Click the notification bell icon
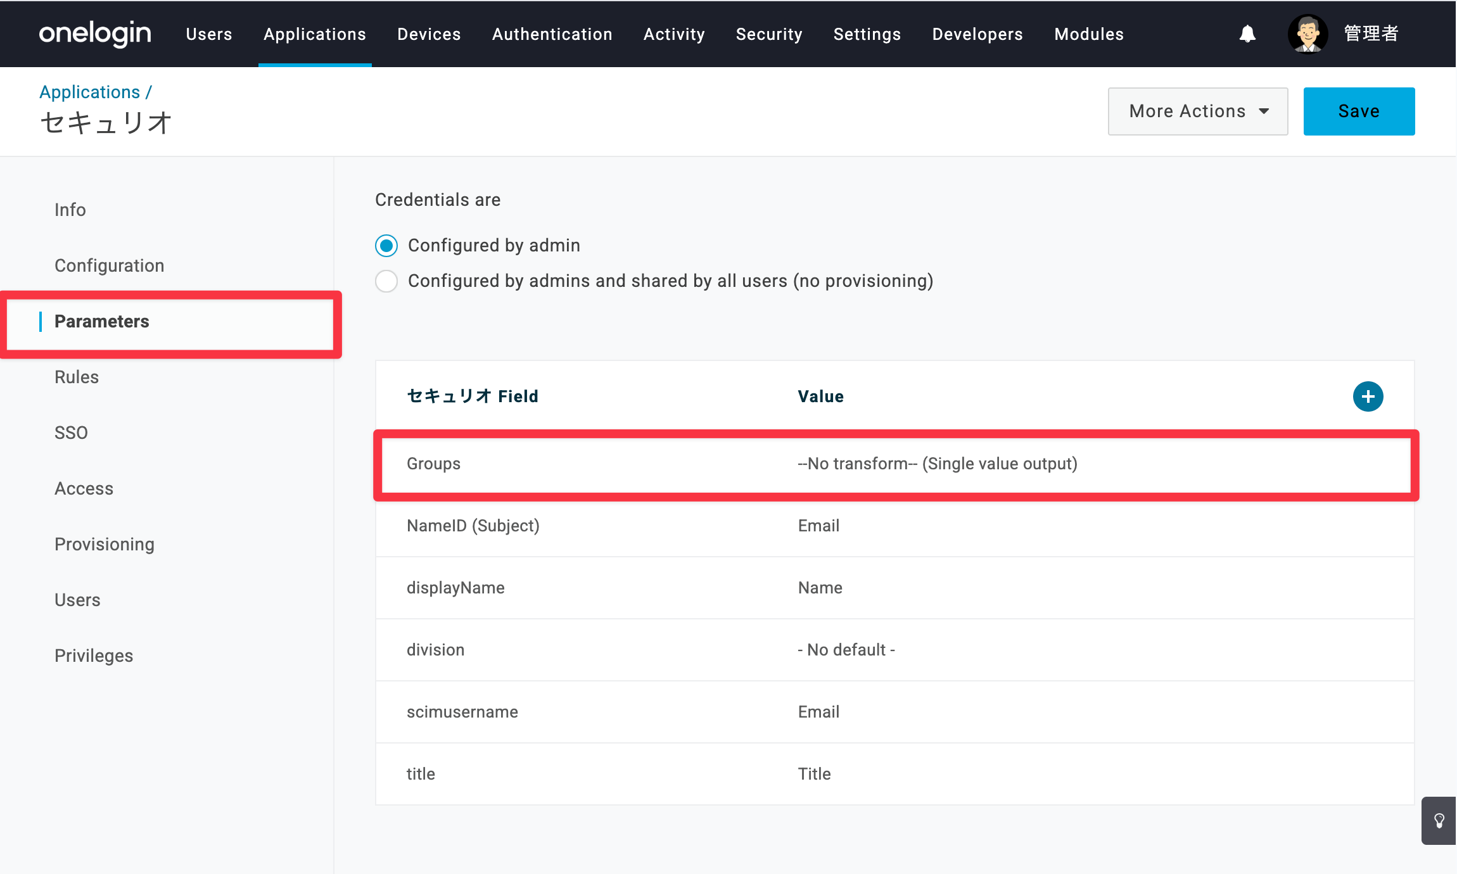This screenshot has height=874, width=1457. [x=1247, y=34]
